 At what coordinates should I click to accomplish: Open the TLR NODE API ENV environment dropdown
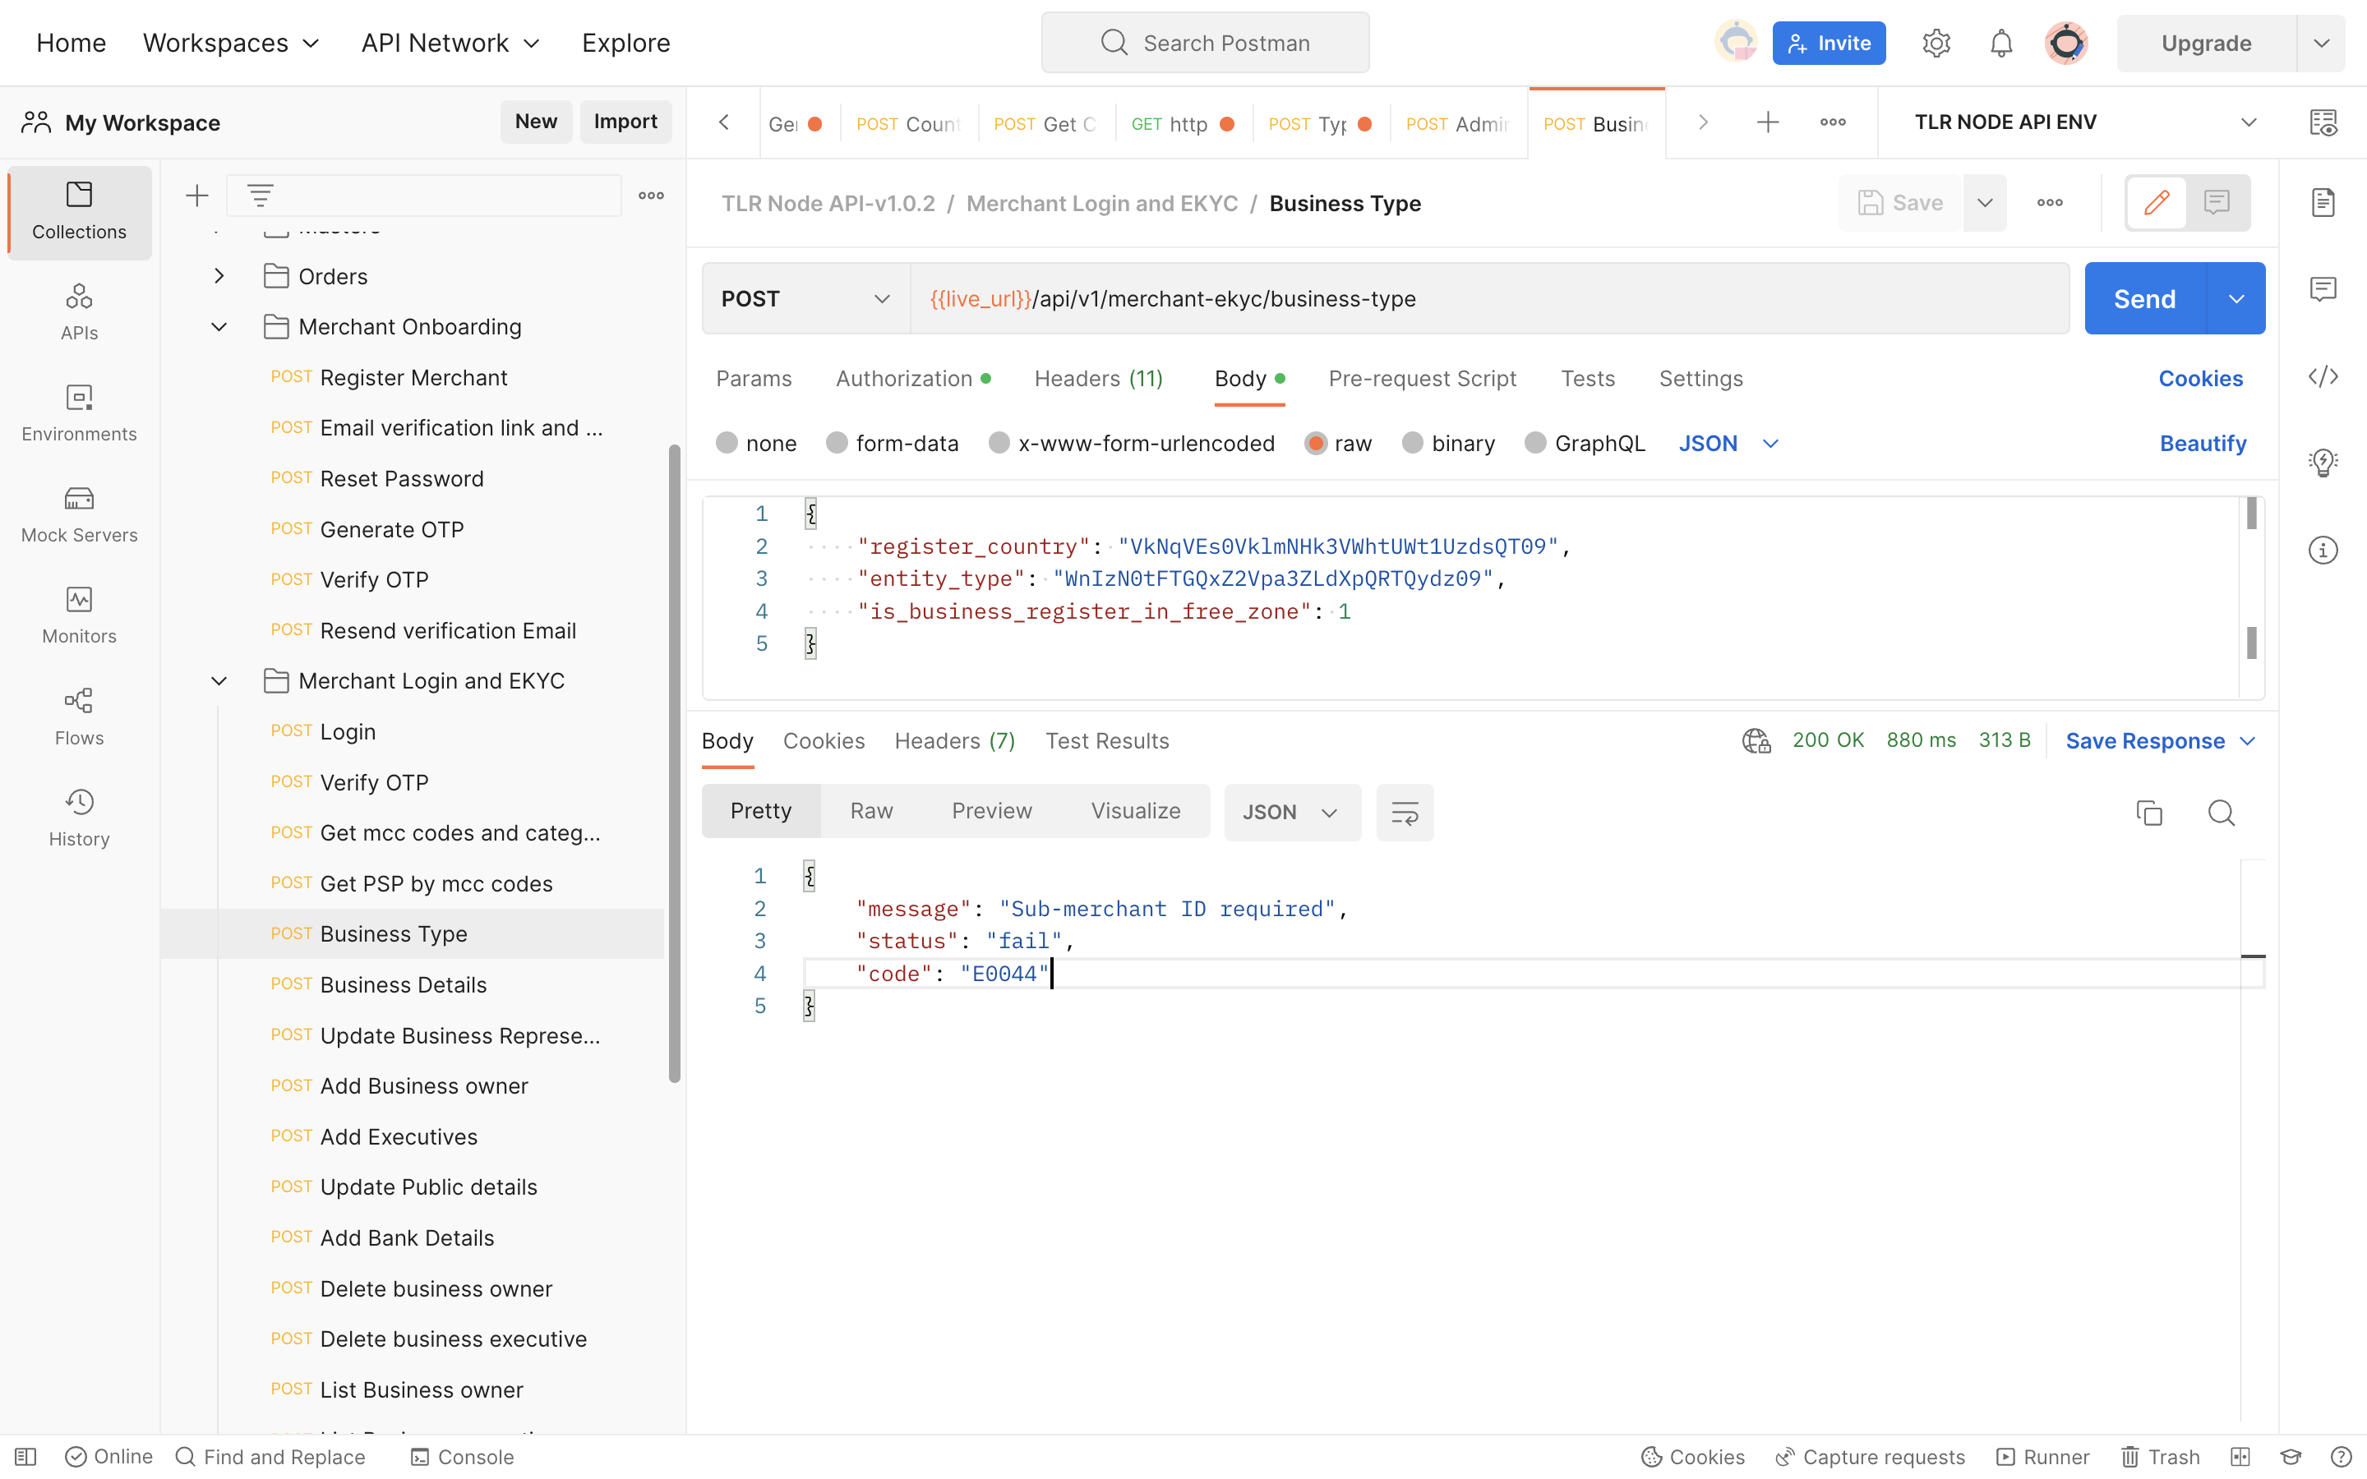tap(2086, 122)
